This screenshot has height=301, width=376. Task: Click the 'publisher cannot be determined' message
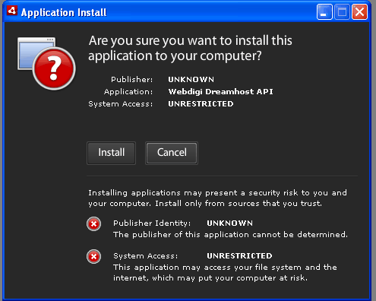pos(230,235)
